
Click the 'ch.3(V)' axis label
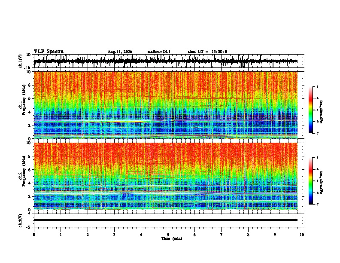point(21,220)
